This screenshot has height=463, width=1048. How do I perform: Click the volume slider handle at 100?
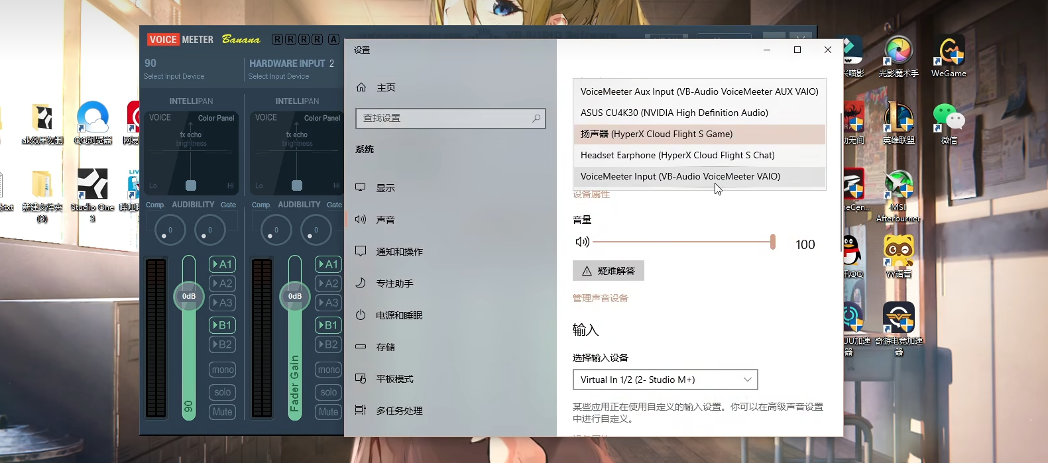[773, 242]
